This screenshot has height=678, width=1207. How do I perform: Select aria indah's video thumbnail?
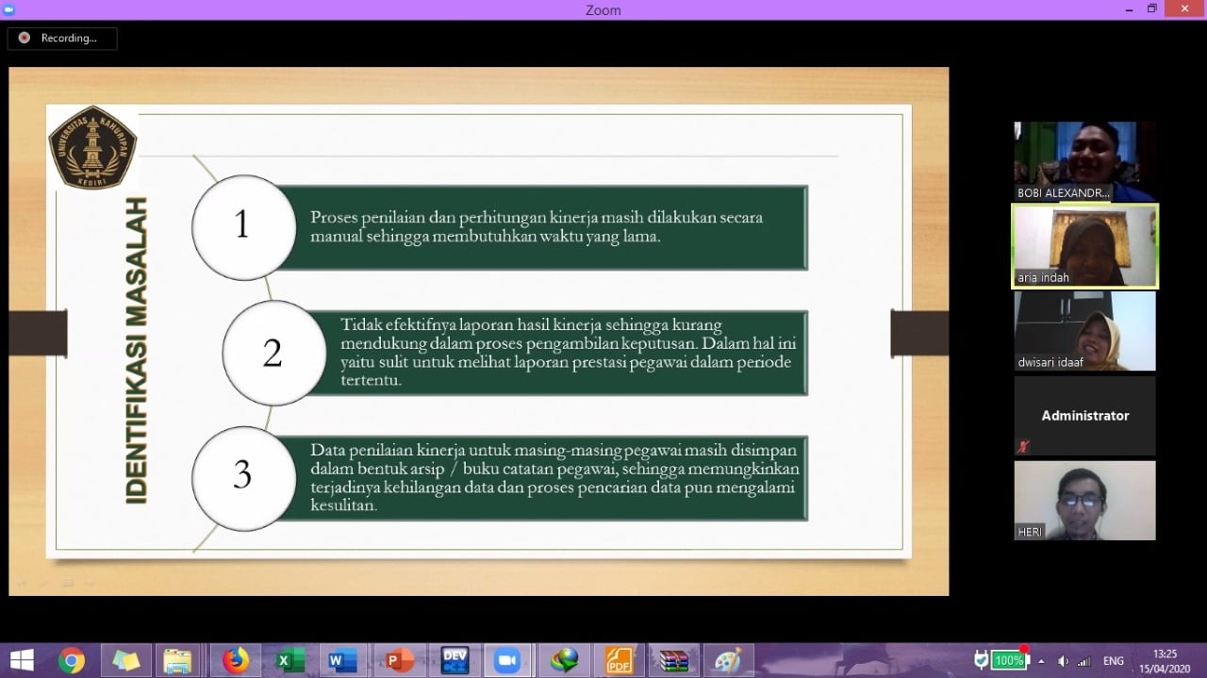(1084, 245)
